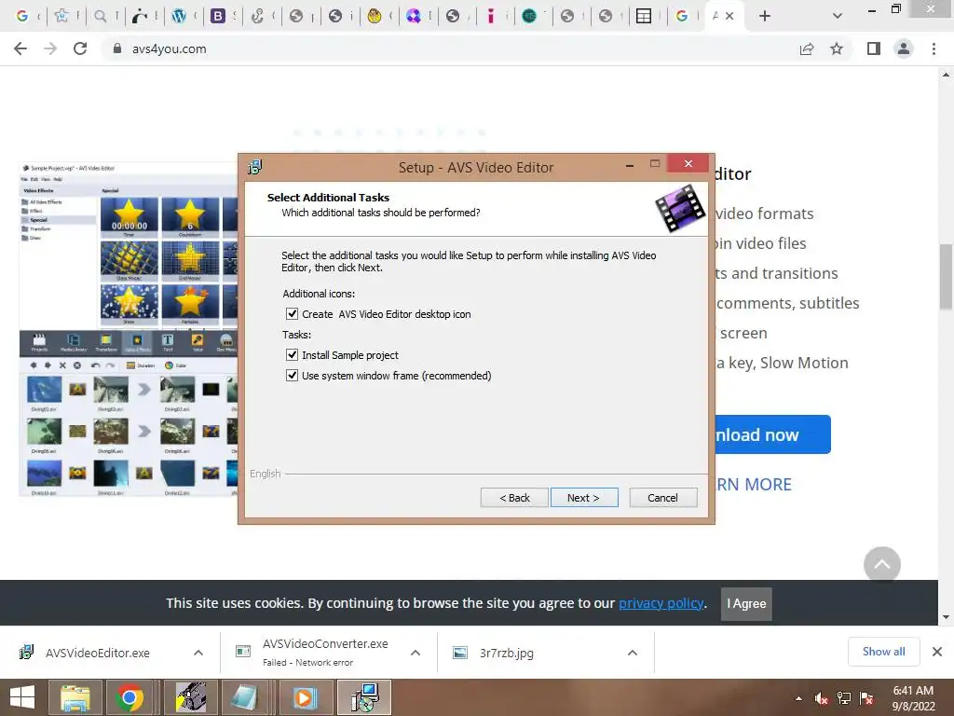Uncheck Install Sample project checkbox
The image size is (954, 716).
292,355
